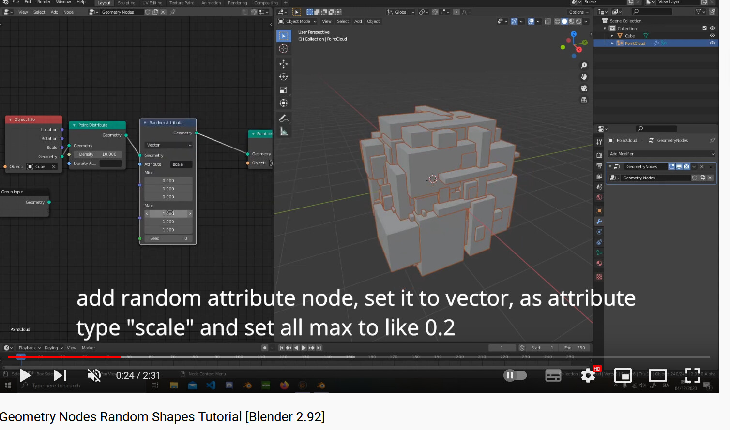Switch to the UV Editing workspace tab
This screenshot has height=430, width=730.
[x=152, y=3]
